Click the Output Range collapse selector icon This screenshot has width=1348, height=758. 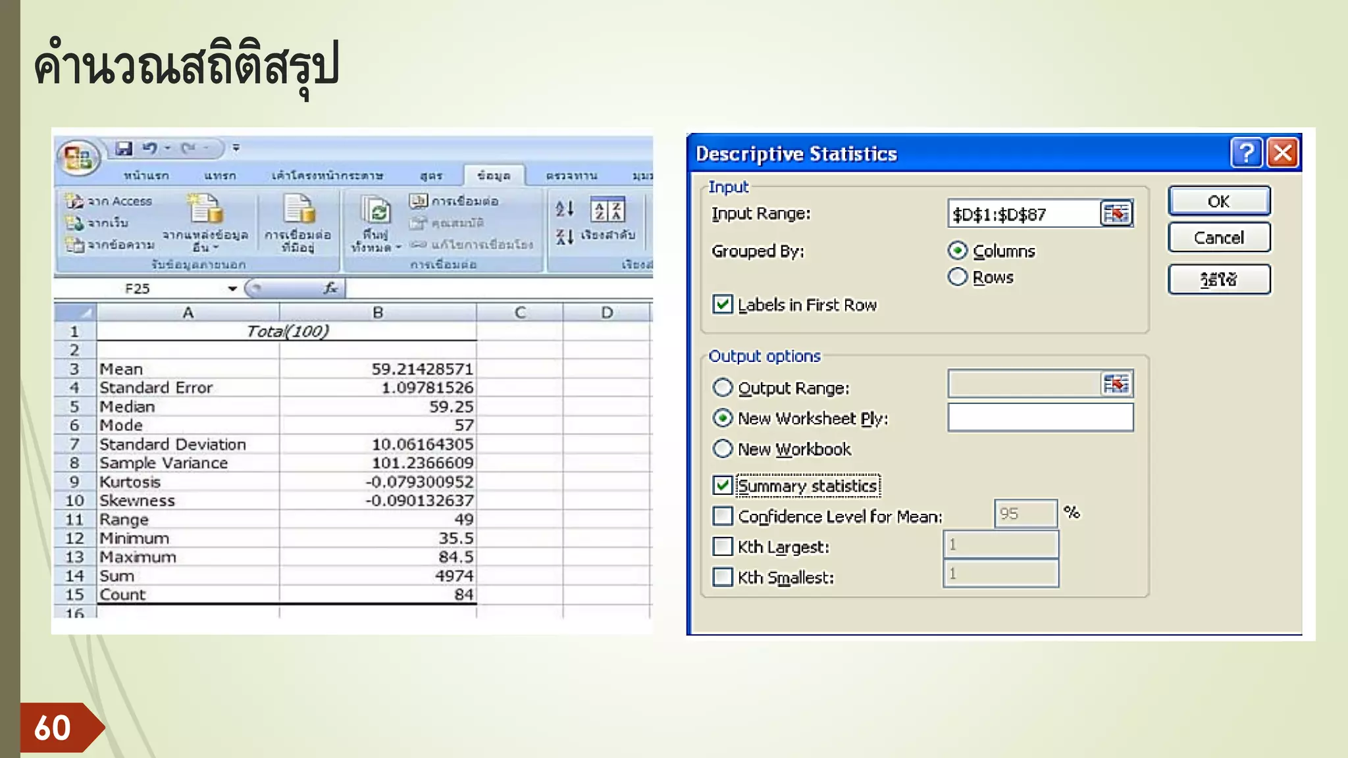[1116, 384]
